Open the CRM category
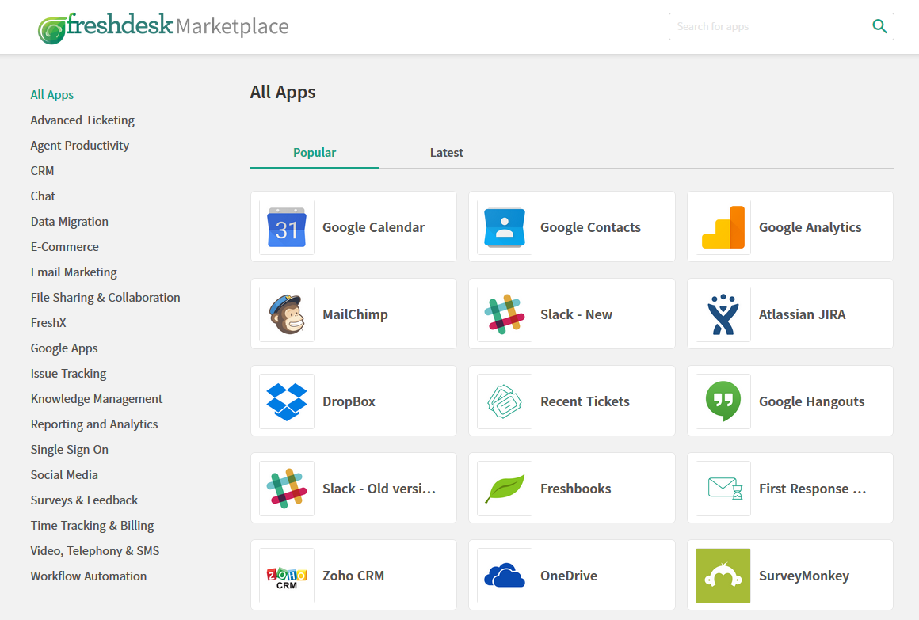Viewport: 919px width, 620px height. (42, 170)
